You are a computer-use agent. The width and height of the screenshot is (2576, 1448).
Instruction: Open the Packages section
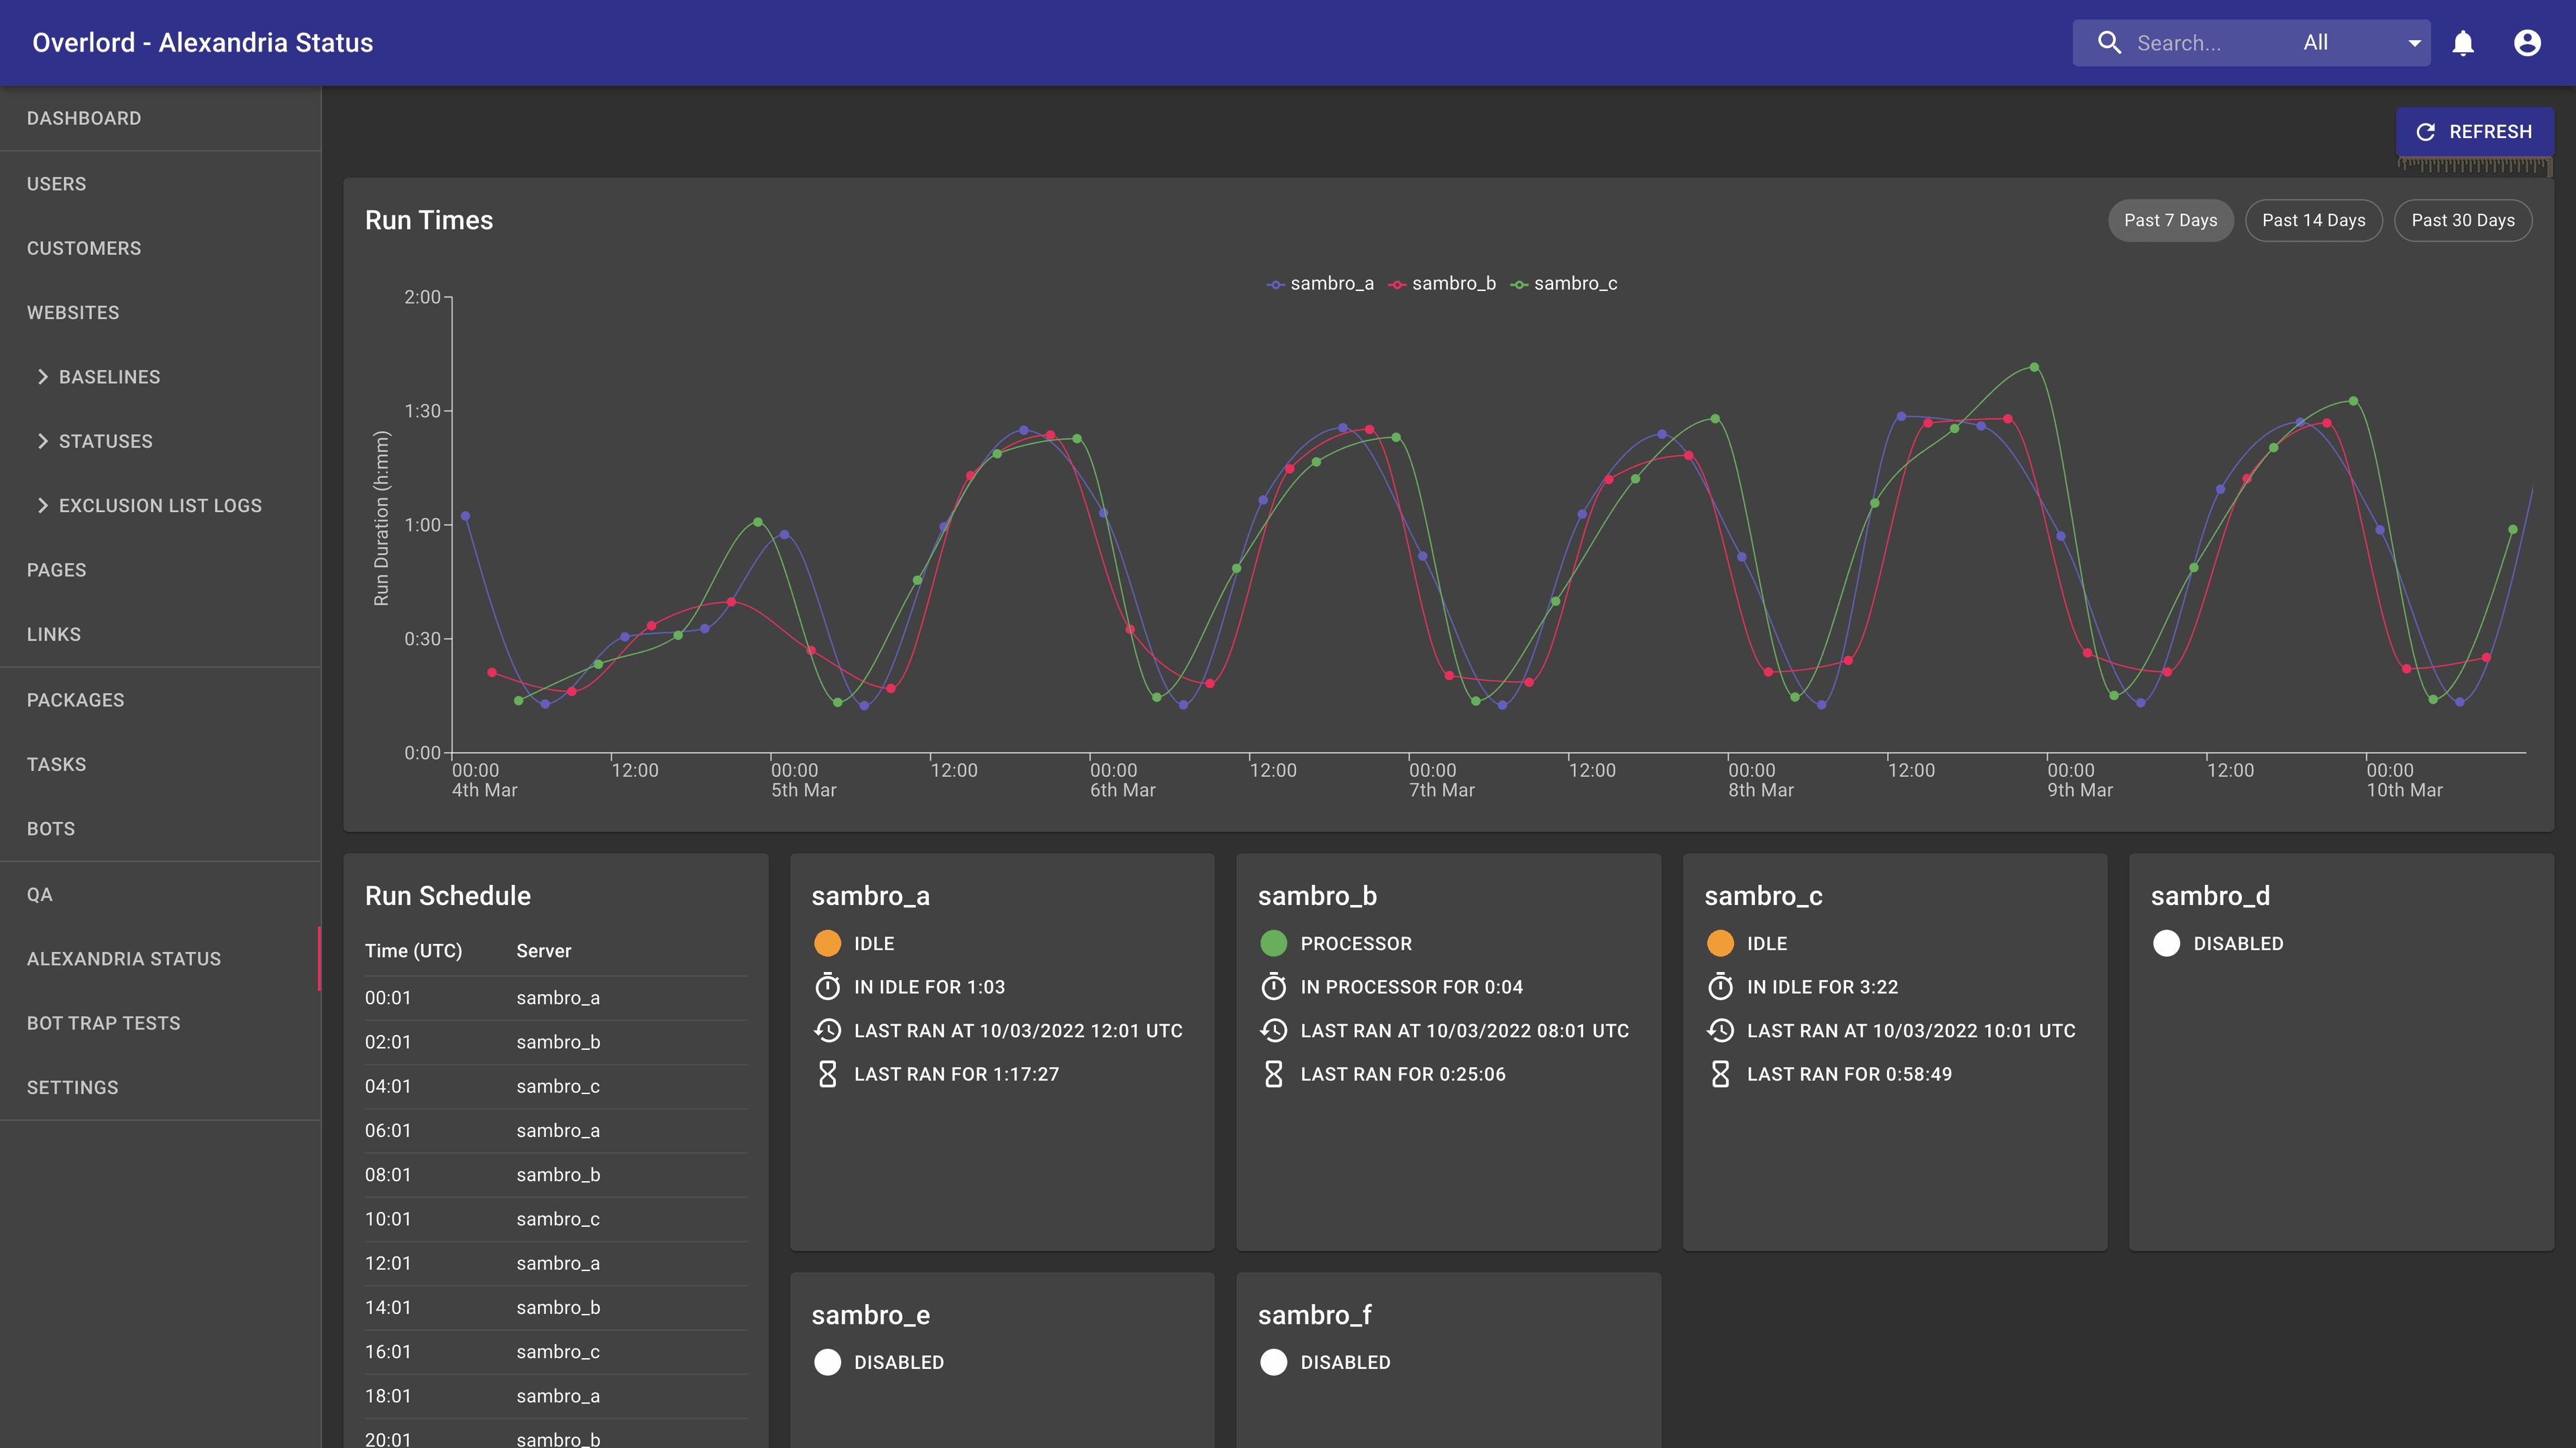coord(160,699)
